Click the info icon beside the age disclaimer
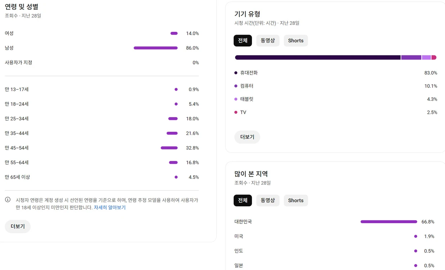 coord(8,200)
